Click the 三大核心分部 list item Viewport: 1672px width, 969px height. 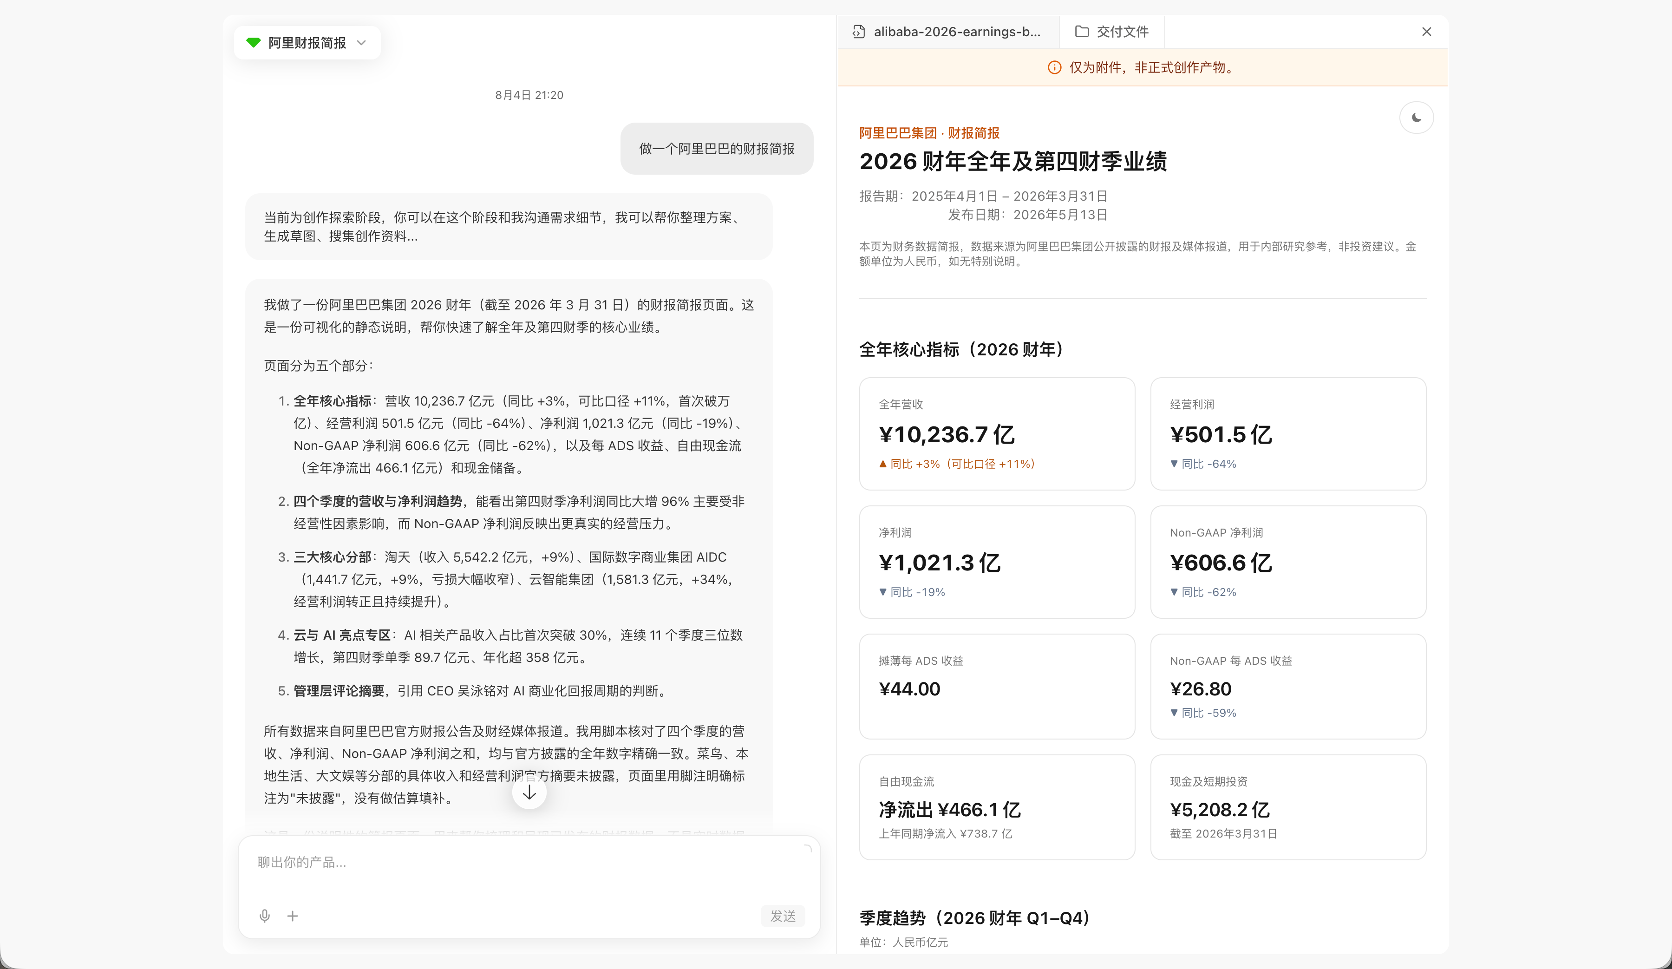click(x=511, y=579)
